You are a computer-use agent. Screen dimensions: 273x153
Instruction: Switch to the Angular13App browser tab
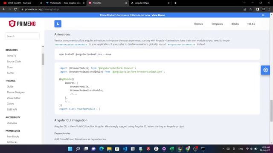click(150, 3)
